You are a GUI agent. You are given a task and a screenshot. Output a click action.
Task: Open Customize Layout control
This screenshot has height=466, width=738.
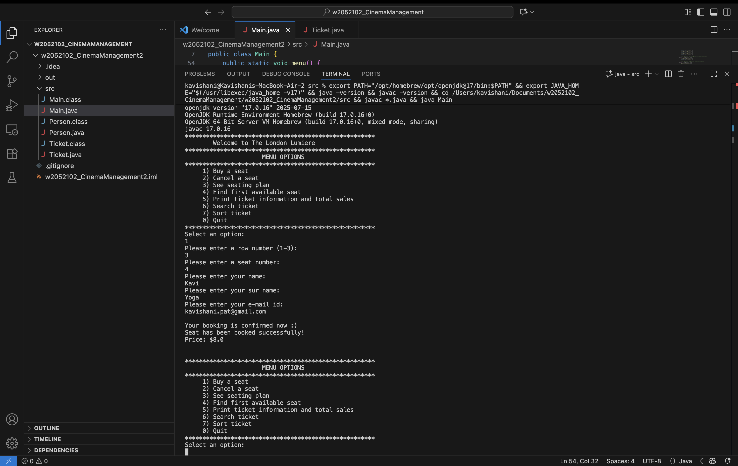pos(688,12)
